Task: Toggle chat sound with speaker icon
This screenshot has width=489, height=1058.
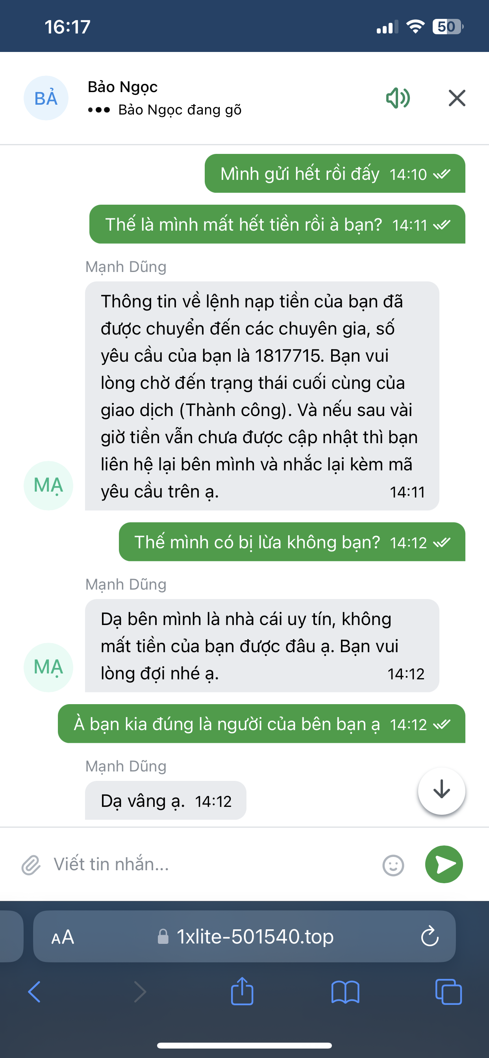Action: pyautogui.click(x=398, y=98)
